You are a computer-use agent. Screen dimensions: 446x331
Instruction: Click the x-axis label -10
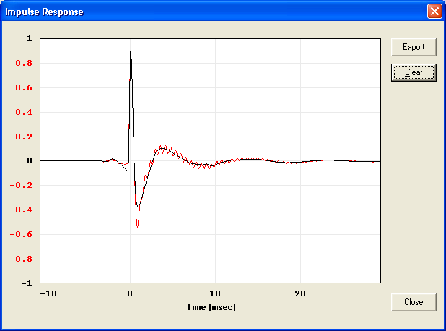coord(48,293)
